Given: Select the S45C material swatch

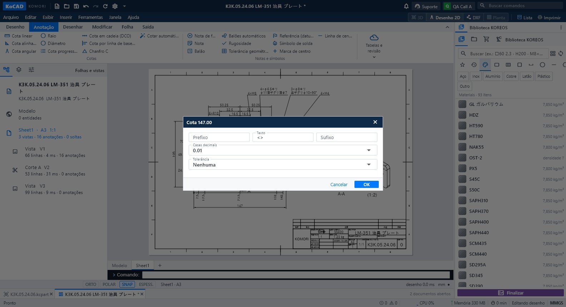Looking at the screenshot, I should [462, 179].
